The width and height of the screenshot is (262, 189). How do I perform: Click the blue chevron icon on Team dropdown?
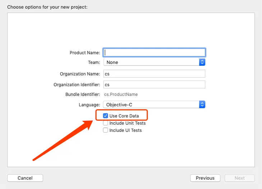202,63
